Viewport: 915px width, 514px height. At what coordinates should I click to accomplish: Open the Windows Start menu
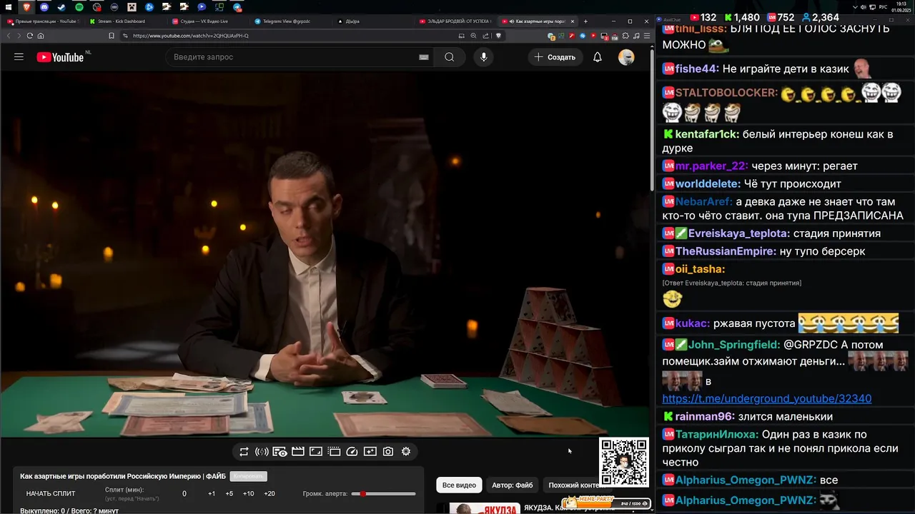9,7
